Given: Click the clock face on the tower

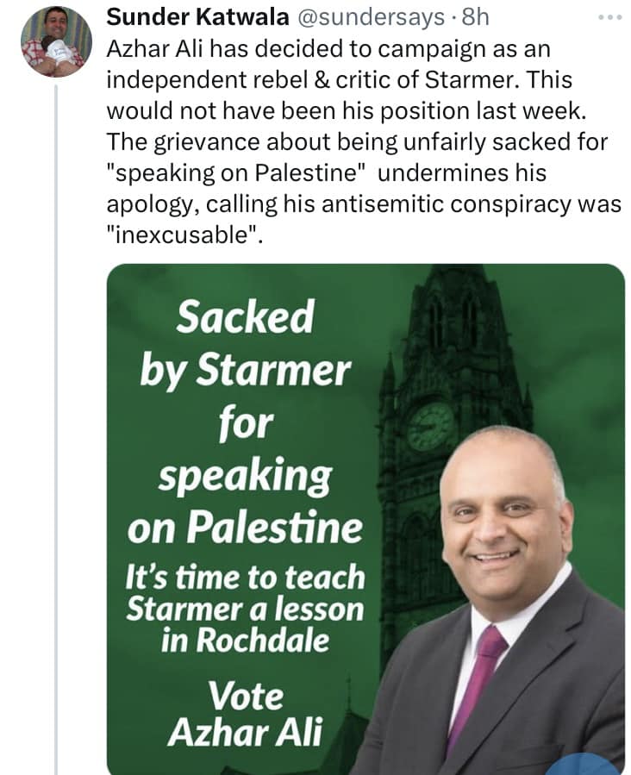Looking at the screenshot, I should click(x=430, y=426).
